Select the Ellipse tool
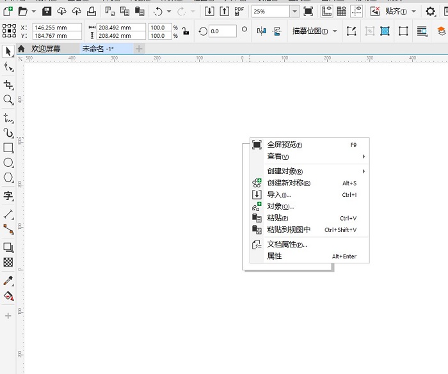The height and width of the screenshot is (374, 448). [8, 163]
